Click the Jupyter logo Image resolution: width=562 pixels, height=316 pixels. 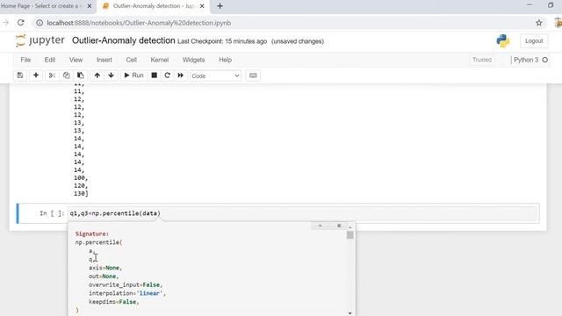[40, 40]
